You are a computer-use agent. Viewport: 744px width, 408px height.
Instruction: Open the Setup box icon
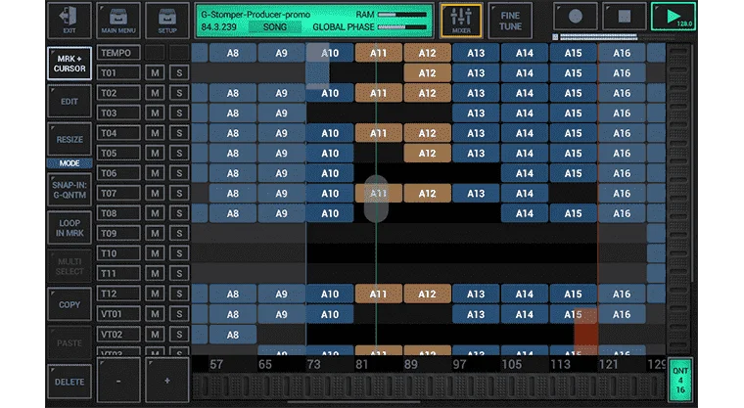(167, 21)
